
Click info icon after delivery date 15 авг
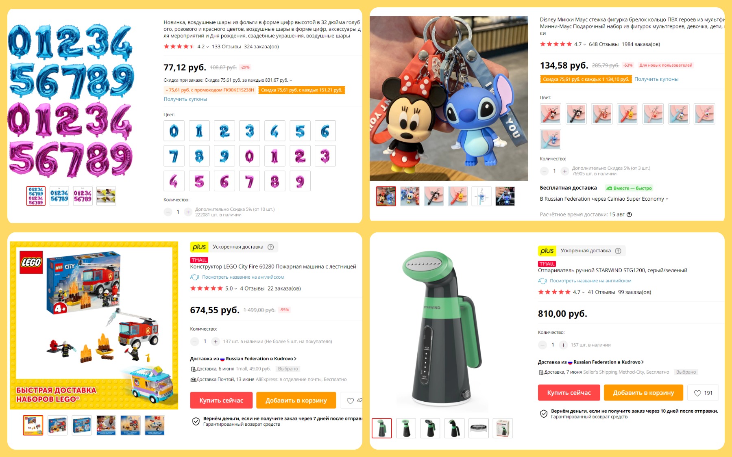point(629,214)
